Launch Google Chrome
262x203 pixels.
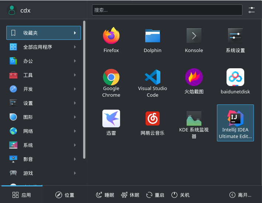tap(111, 83)
